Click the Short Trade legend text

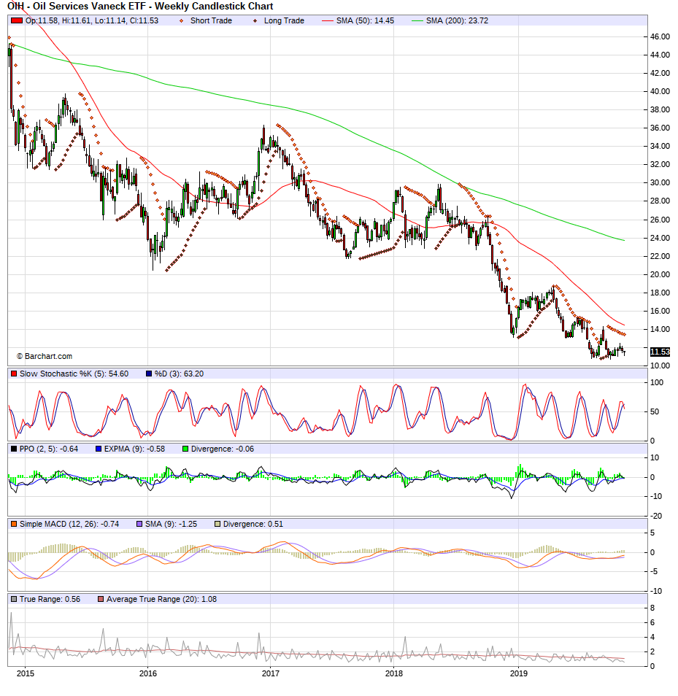(x=211, y=21)
